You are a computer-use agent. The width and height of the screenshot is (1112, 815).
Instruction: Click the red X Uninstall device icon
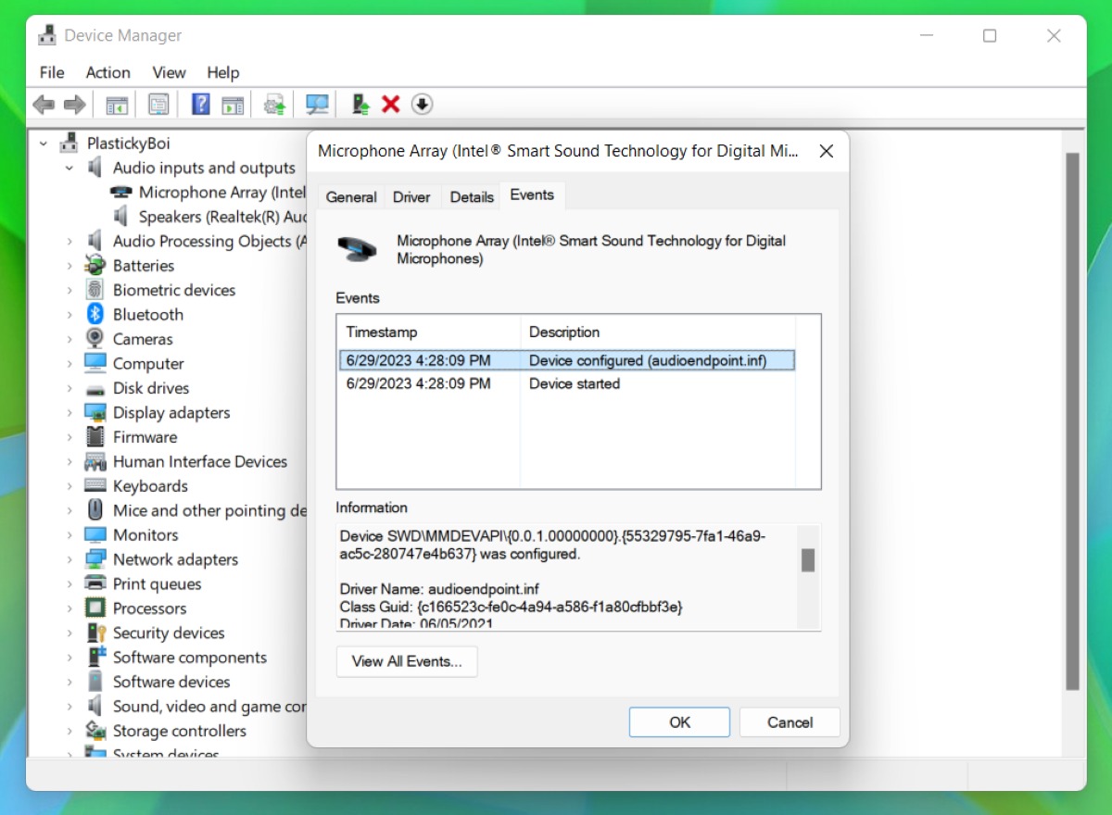(x=390, y=105)
